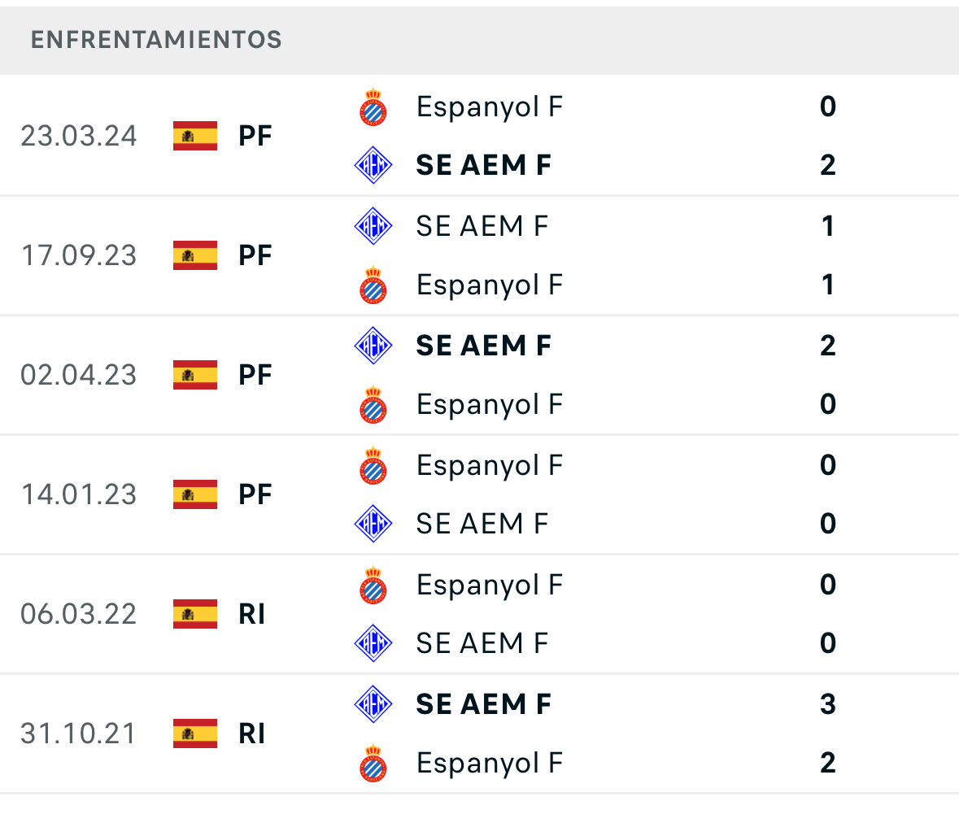959x814 pixels.
Task: Click the Espanyol F logo in the 02.04.23 match
Action: pos(373,404)
